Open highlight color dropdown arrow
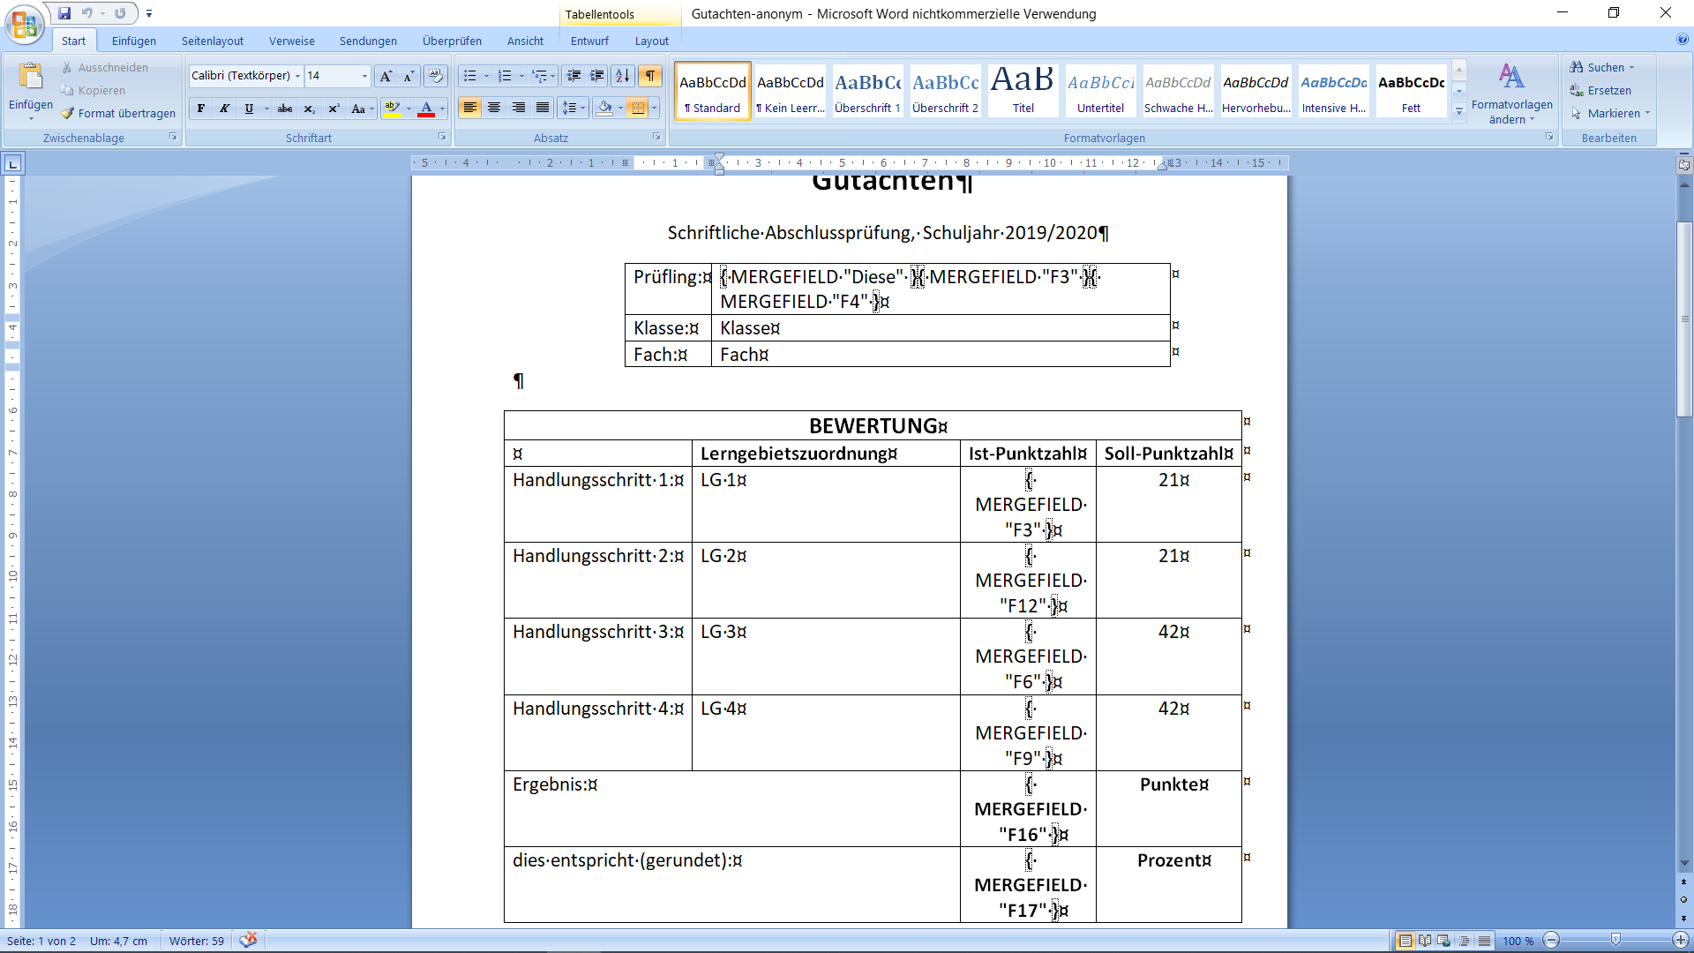Viewport: 1694px width, 953px height. [409, 109]
